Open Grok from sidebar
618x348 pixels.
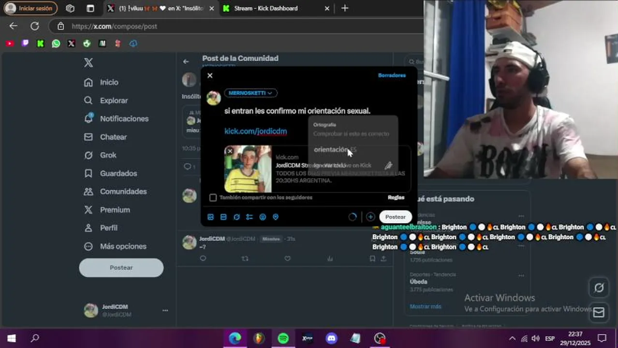(100, 155)
